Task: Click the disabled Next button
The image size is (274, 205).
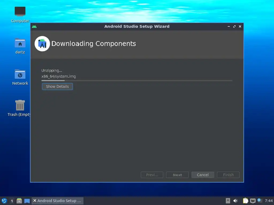Action: (177, 175)
